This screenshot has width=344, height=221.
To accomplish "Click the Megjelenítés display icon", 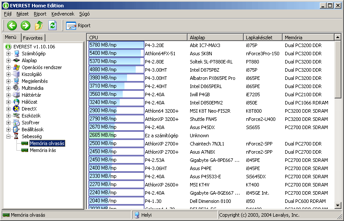I will coord(16,81).
